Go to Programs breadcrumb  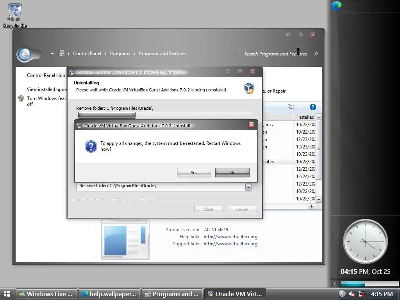pyautogui.click(x=120, y=54)
